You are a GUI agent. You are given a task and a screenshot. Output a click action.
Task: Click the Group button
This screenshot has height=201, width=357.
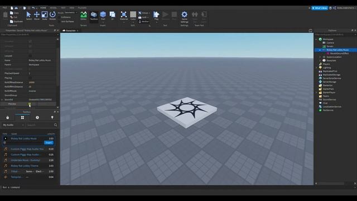pos(144,13)
